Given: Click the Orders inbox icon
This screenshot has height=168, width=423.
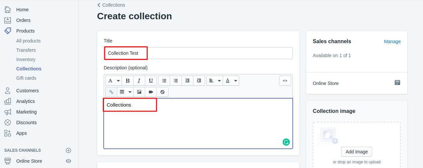Looking at the screenshot, I should (x=8, y=20).
